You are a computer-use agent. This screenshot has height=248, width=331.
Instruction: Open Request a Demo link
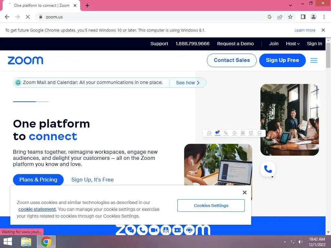tap(235, 44)
